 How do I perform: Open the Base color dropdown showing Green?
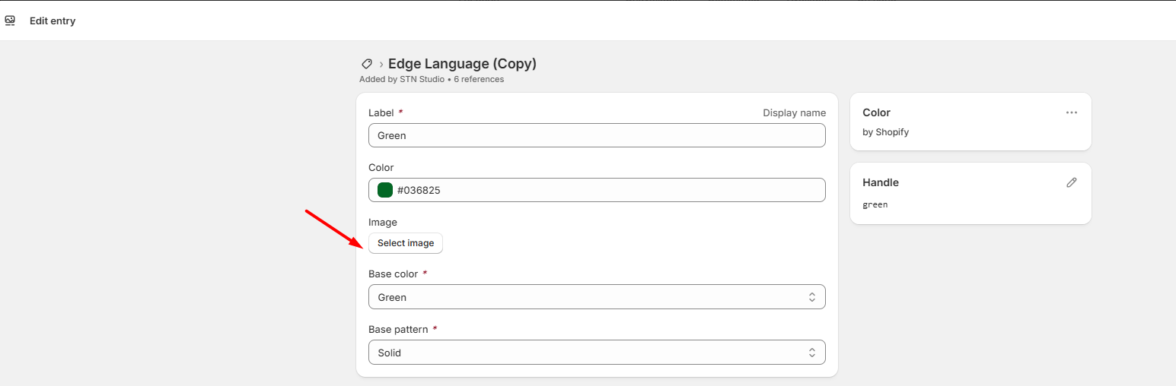pyautogui.click(x=597, y=297)
